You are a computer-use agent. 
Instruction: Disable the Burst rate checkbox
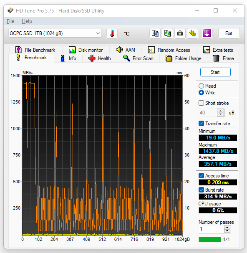201,190
